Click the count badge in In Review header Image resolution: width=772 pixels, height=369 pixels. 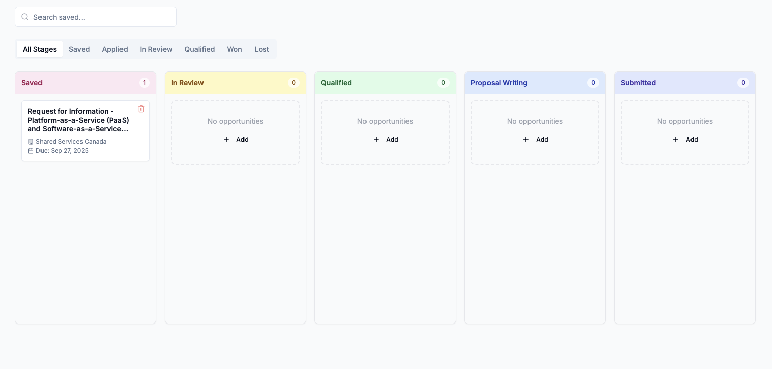point(294,83)
